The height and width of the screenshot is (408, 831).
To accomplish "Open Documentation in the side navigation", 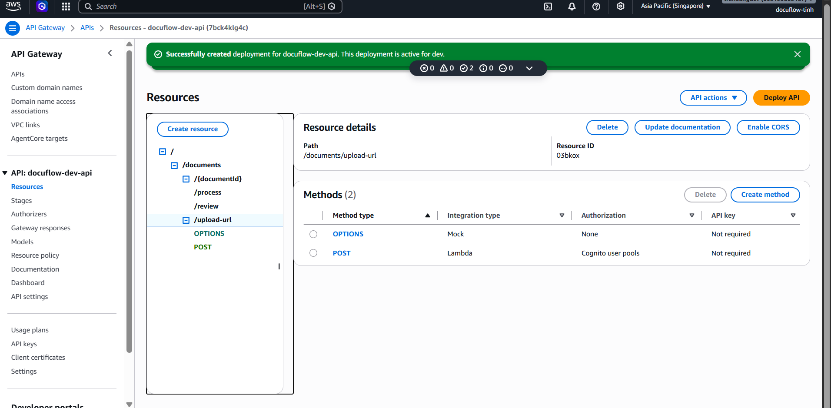I will 35,269.
